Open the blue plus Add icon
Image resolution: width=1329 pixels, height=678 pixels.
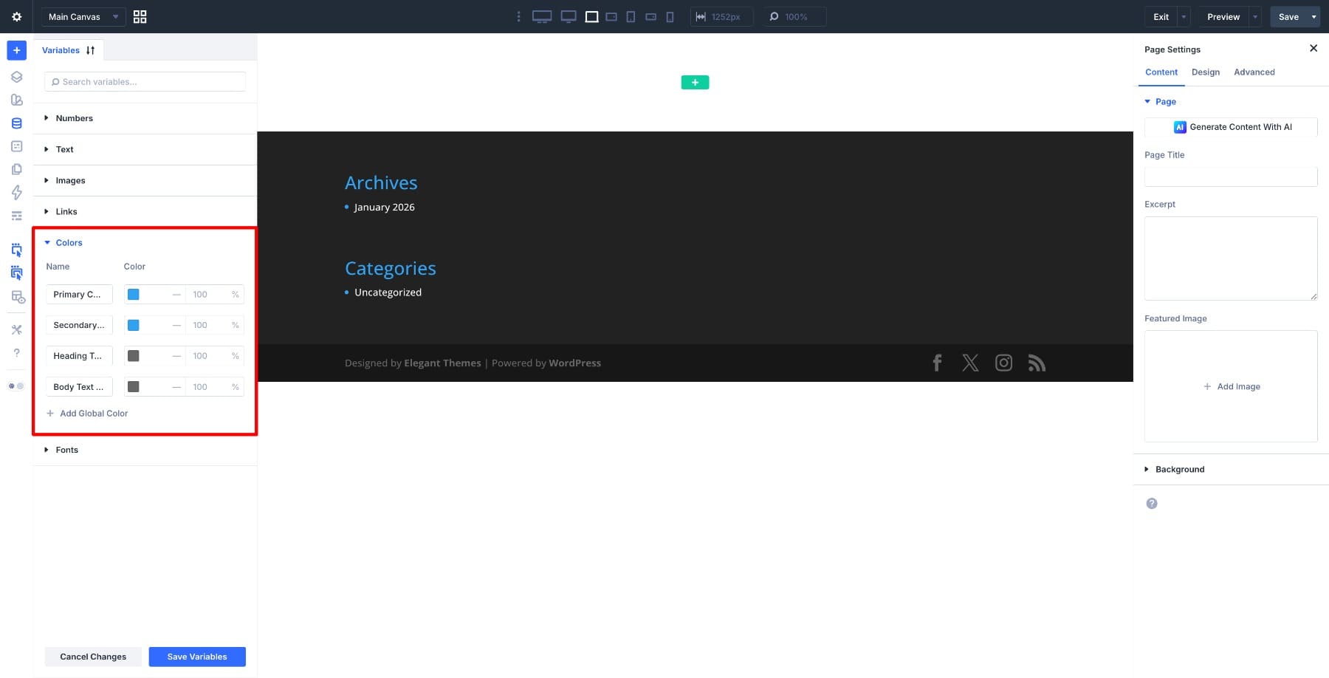[x=16, y=50]
